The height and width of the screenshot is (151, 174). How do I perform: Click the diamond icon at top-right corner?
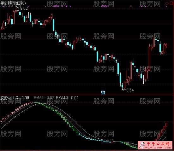click(x=167, y=3)
